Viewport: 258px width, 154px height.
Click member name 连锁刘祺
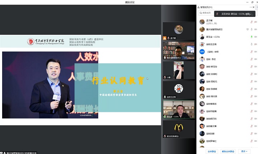click(210, 134)
